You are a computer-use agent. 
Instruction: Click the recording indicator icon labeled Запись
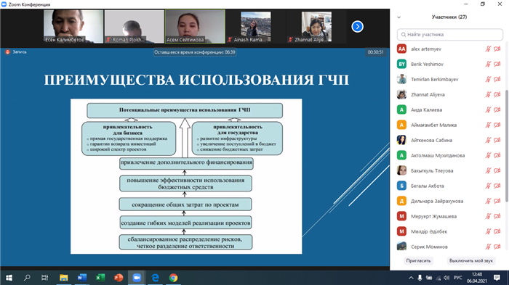pos(7,51)
